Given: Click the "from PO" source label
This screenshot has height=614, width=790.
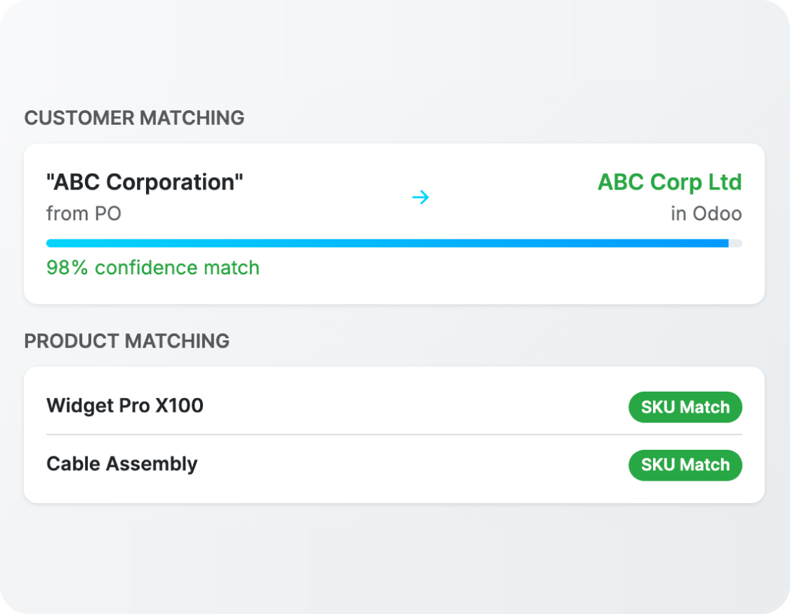Looking at the screenshot, I should [84, 213].
